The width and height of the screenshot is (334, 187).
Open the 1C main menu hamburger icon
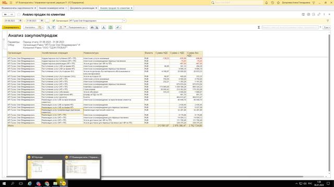coord(11,3)
